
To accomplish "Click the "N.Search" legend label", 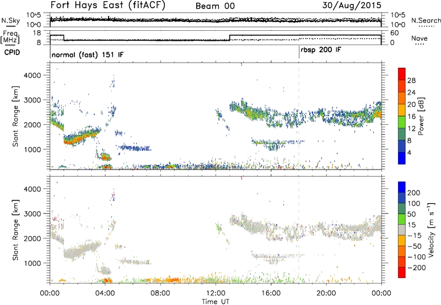I will [x=426, y=20].
